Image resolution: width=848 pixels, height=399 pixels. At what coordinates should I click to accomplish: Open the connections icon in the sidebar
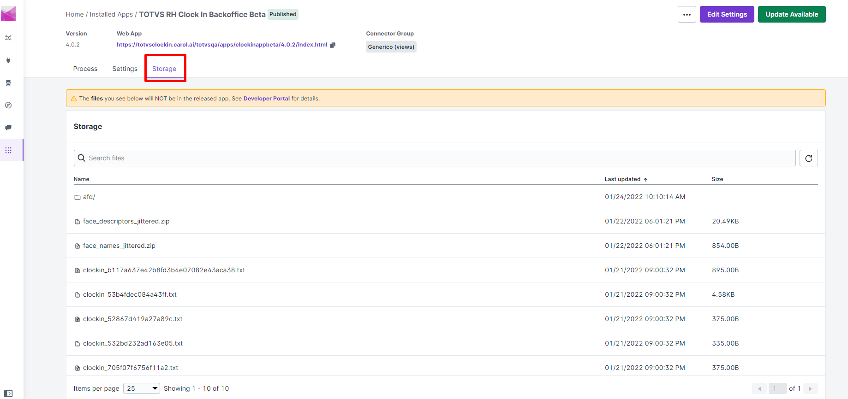tap(8, 38)
